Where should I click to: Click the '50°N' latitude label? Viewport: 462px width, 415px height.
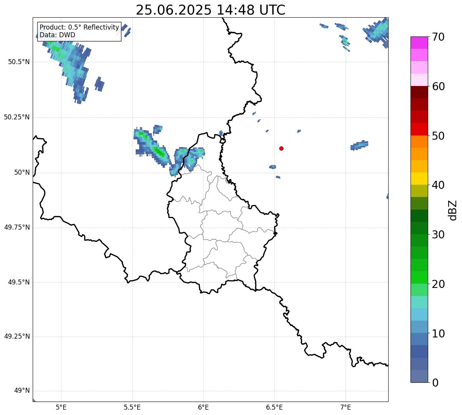point(22,172)
